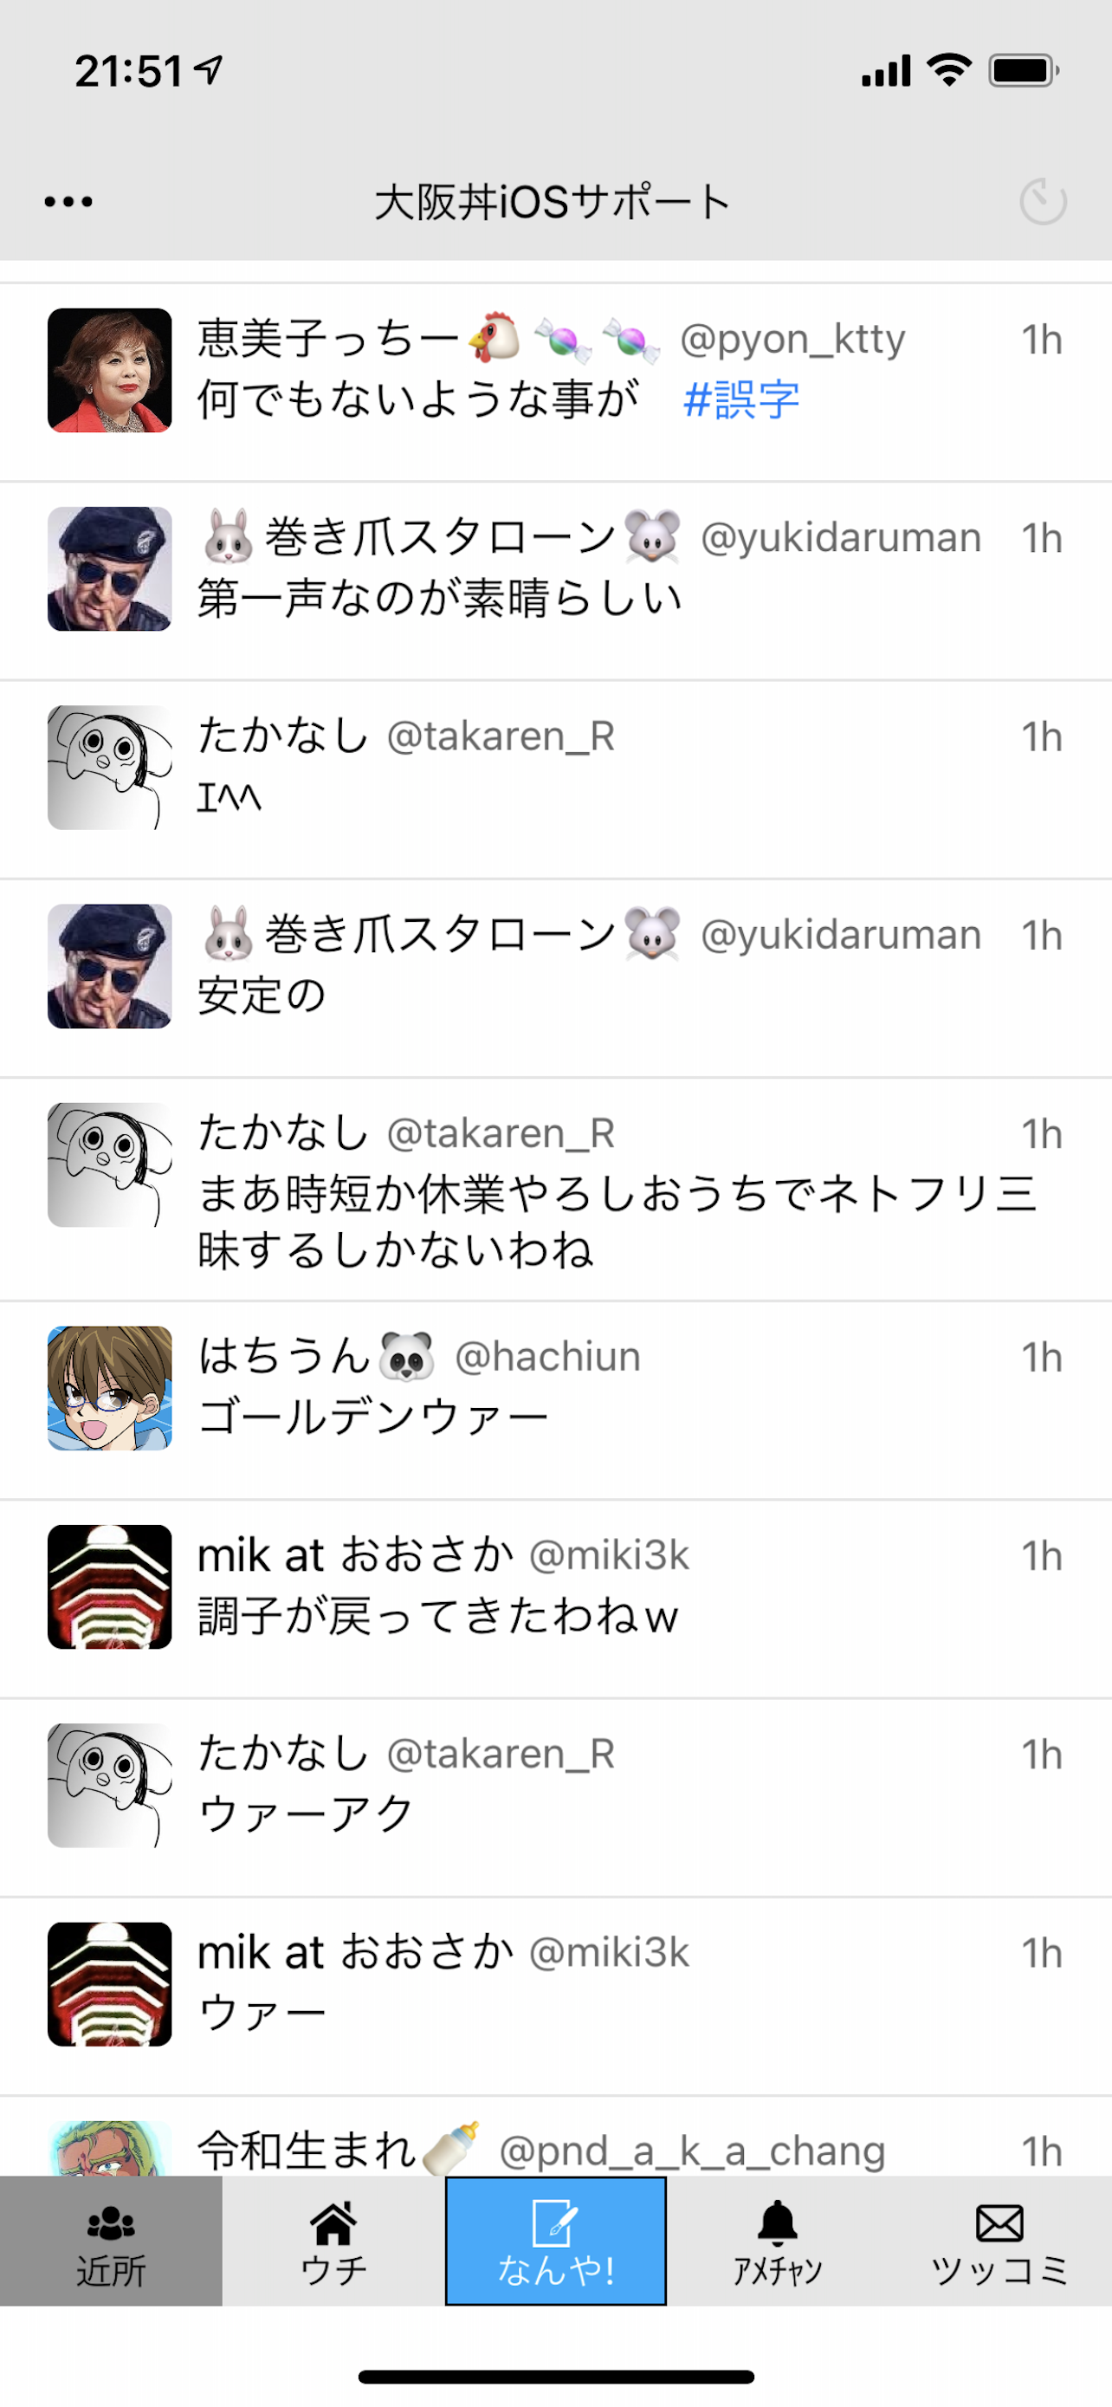Compose a post with なんや! button

555,2240
